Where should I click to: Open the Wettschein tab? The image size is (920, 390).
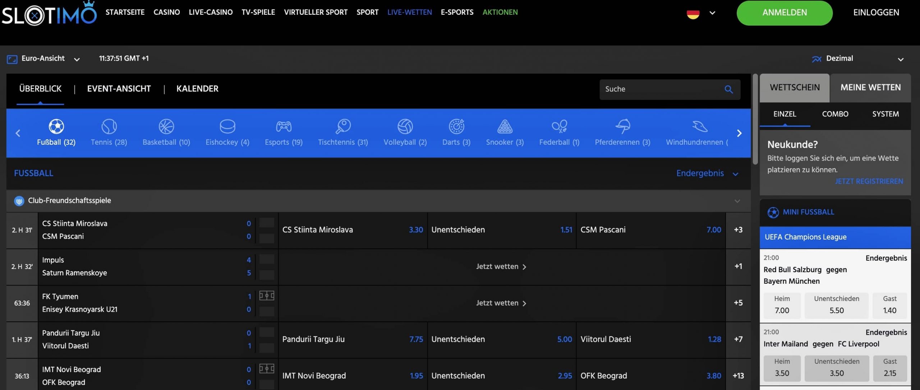pyautogui.click(x=795, y=88)
